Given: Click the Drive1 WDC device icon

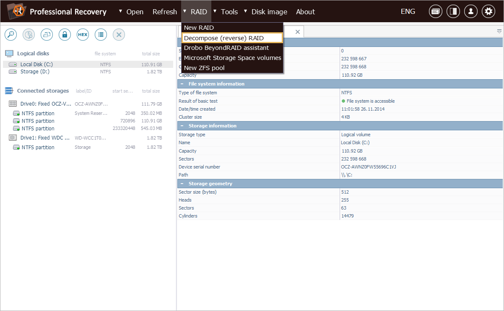Looking at the screenshot, I should [13, 137].
